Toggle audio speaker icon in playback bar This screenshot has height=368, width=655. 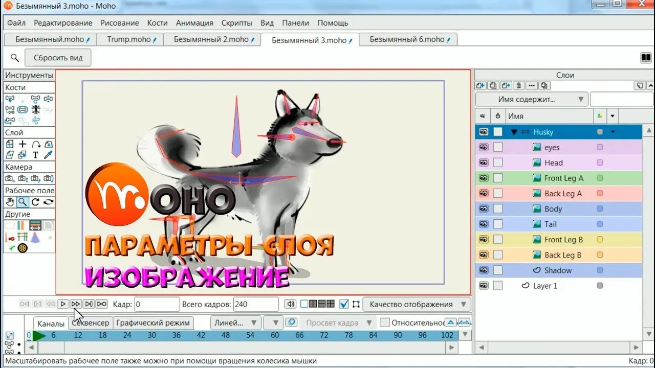tap(291, 304)
